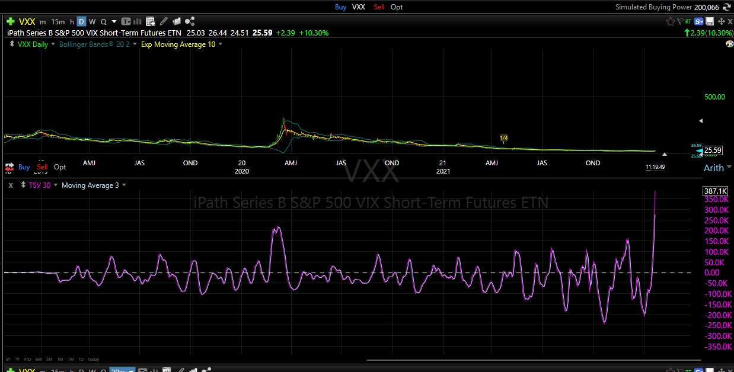734x372 pixels.
Task: Click Opt in the top order bar
Action: pyautogui.click(x=397, y=7)
